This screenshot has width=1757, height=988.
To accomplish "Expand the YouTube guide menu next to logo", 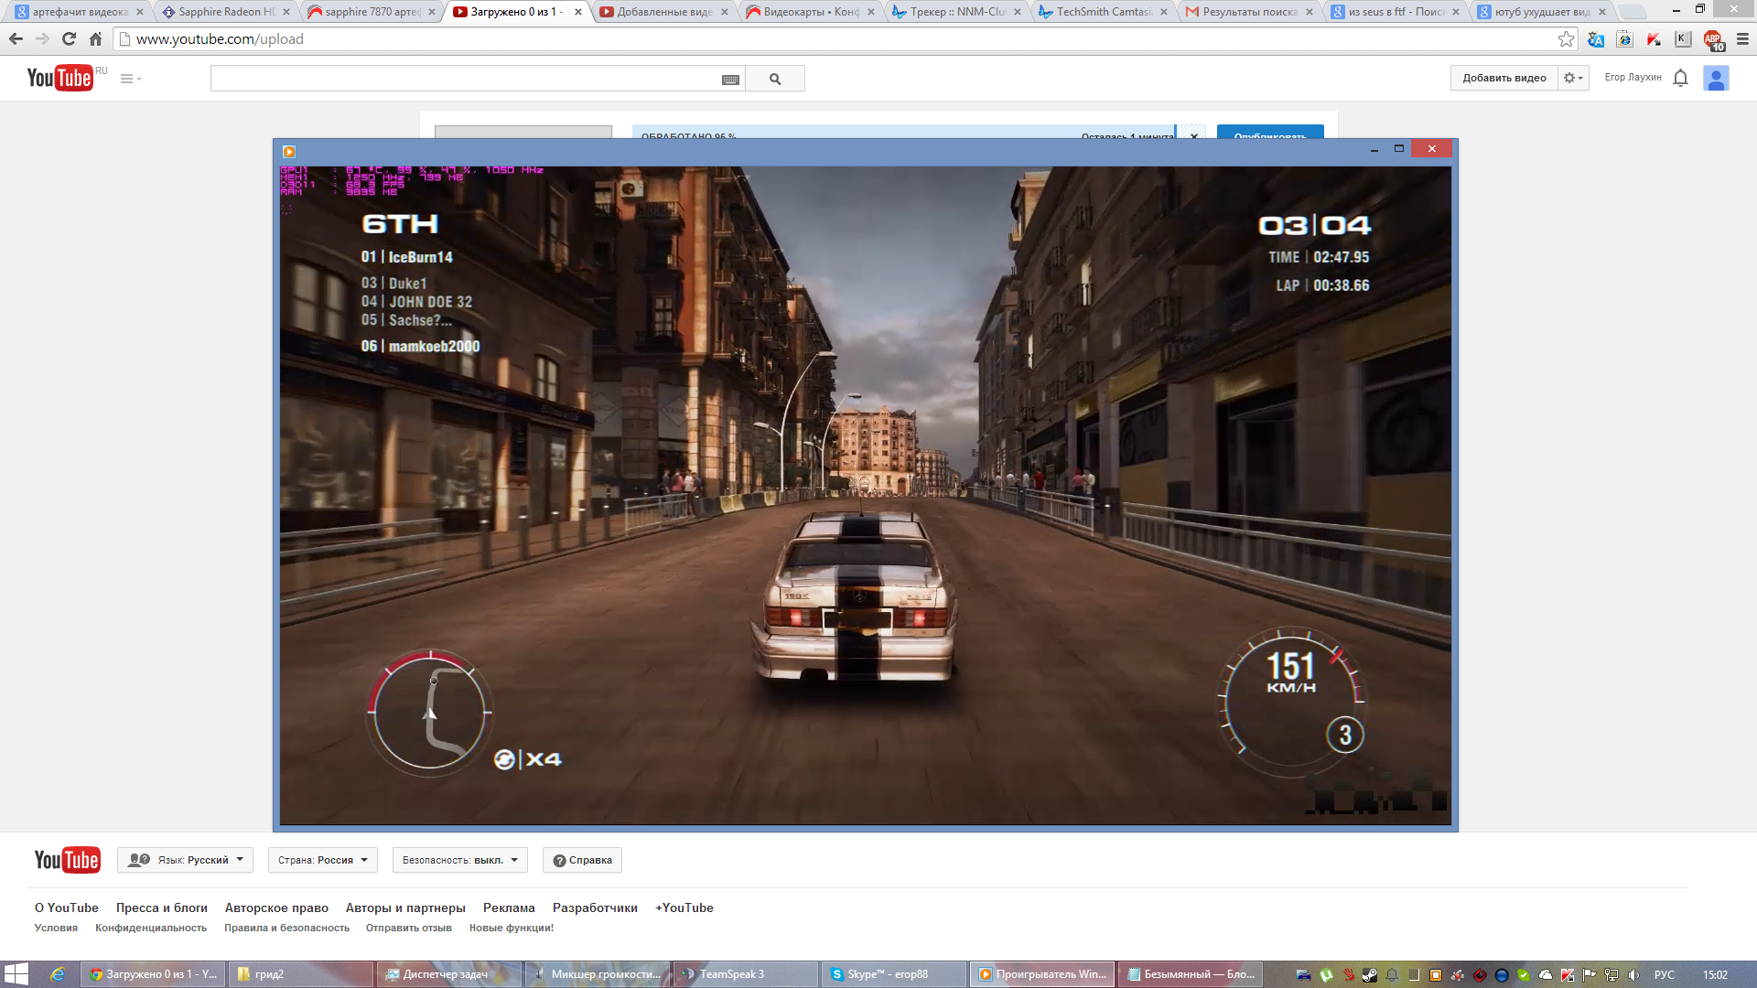I will pyautogui.click(x=130, y=79).
